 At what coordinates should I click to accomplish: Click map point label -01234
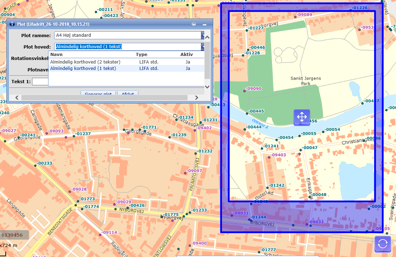tap(186, 117)
